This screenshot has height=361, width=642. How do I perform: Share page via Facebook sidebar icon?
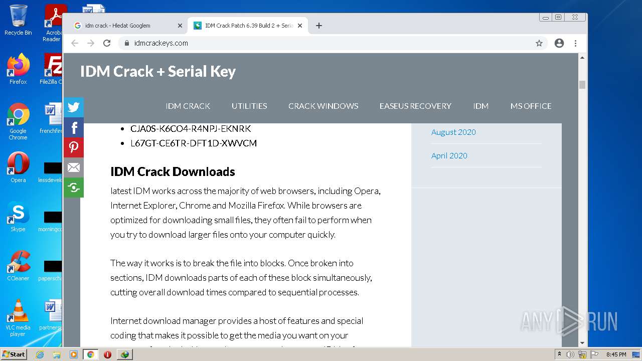(x=74, y=127)
